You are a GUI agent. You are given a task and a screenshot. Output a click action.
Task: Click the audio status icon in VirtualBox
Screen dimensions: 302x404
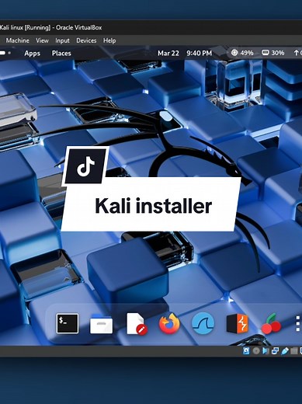point(266,351)
